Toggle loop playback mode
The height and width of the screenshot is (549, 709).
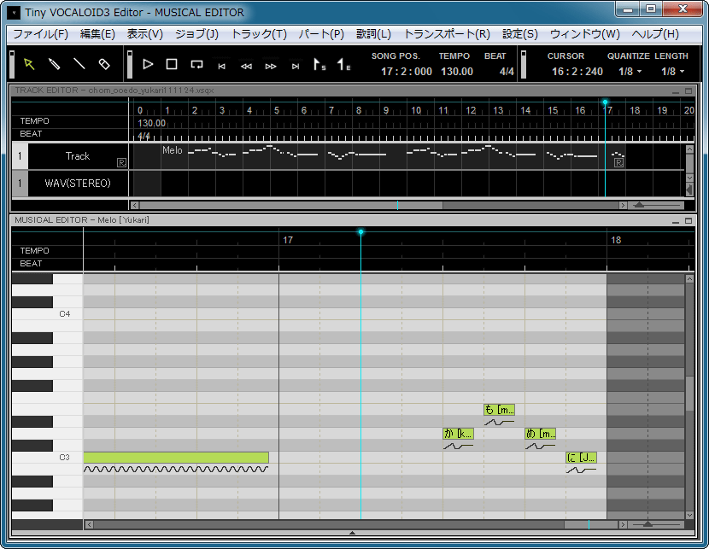click(x=196, y=65)
